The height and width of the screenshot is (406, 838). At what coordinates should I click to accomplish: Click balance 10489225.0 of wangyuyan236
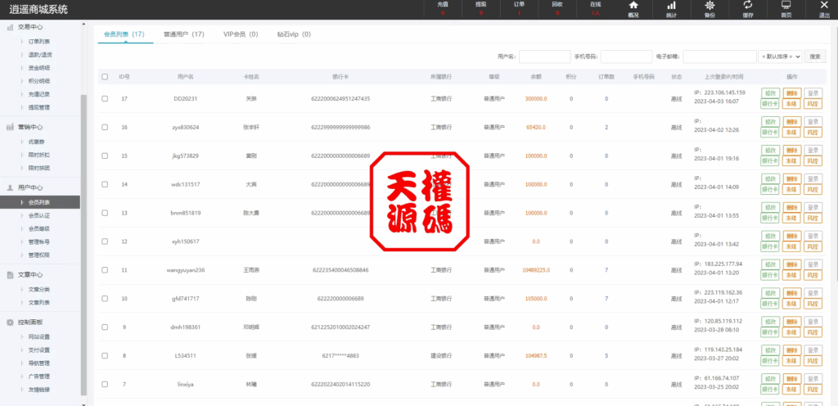536,270
